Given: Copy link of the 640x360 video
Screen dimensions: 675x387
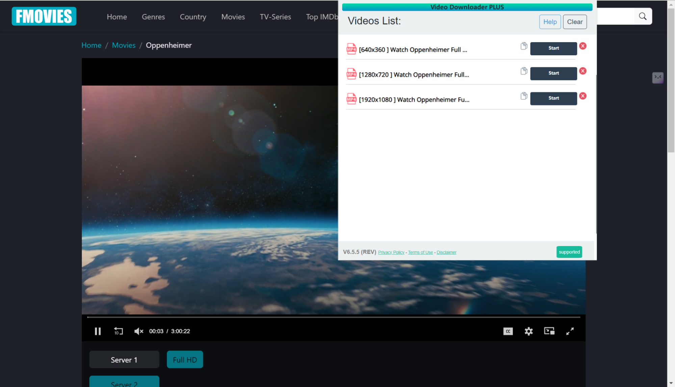Looking at the screenshot, I should click(x=524, y=46).
